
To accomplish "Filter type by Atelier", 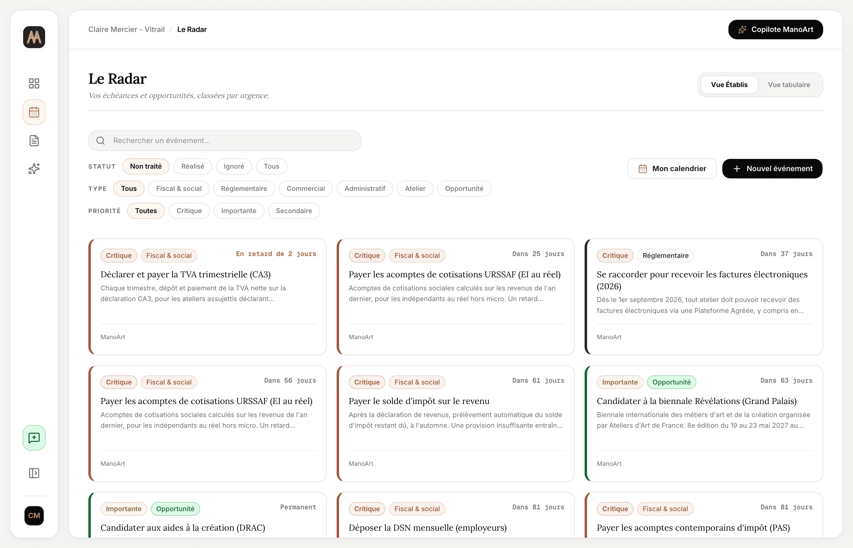I will click(415, 188).
